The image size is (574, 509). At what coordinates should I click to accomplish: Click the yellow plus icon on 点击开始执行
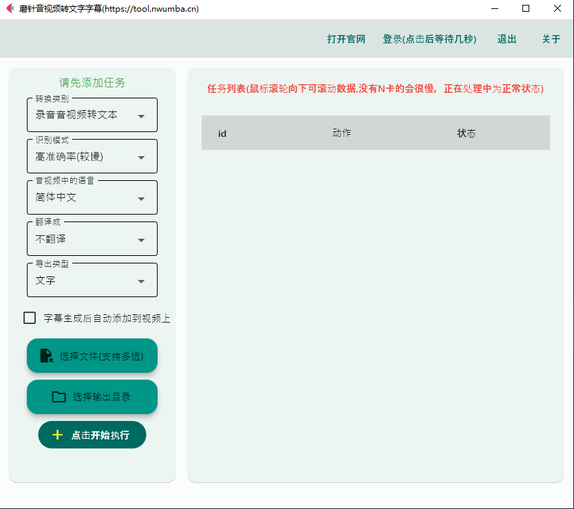[58, 435]
